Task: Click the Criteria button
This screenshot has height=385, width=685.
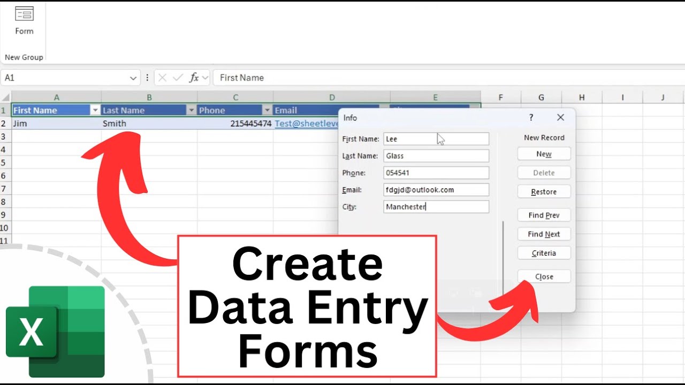Action: (x=544, y=253)
